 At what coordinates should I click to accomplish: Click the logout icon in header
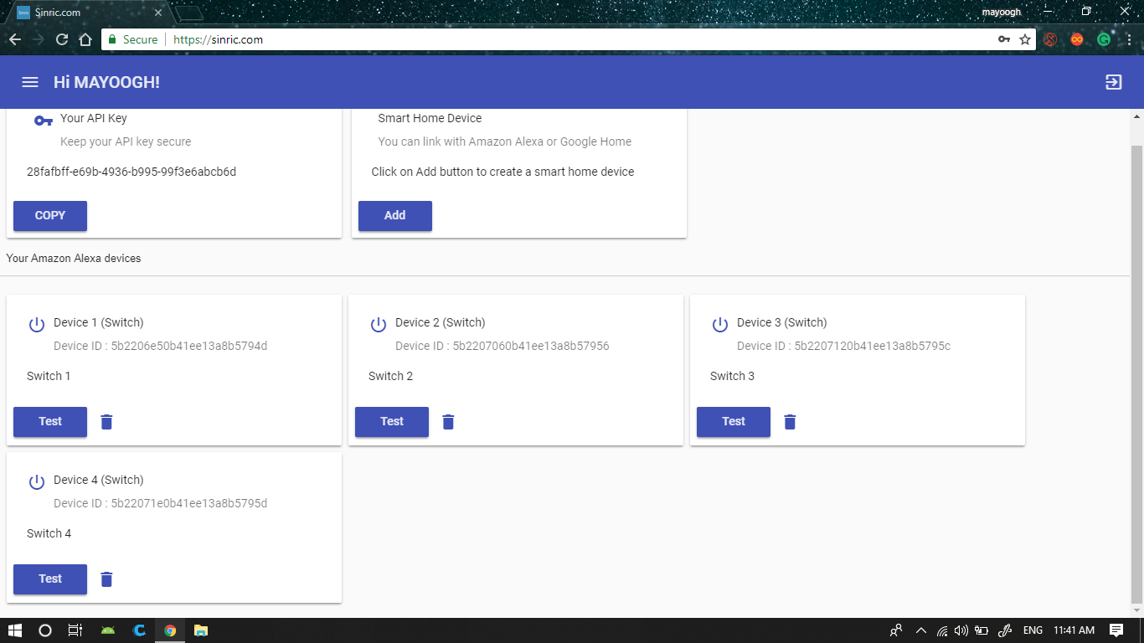point(1114,82)
